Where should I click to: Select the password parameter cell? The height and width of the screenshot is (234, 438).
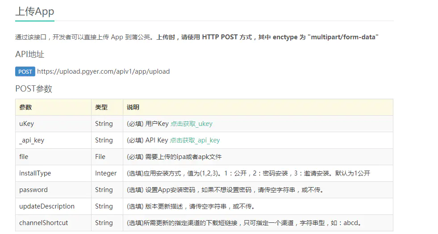point(53,190)
